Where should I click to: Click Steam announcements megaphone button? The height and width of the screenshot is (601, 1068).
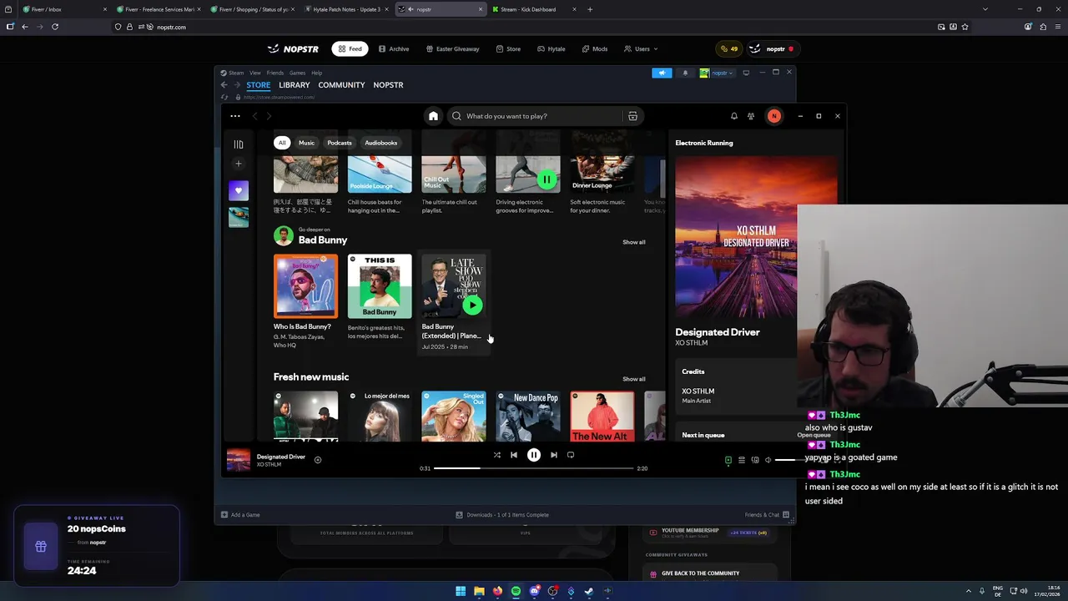662,73
